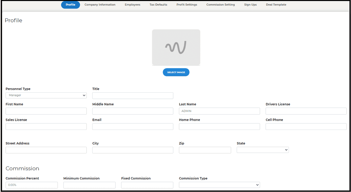Go to the Employees tab

click(x=133, y=5)
